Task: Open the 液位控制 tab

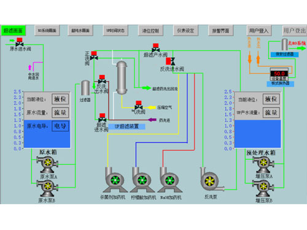Action: [150, 31]
